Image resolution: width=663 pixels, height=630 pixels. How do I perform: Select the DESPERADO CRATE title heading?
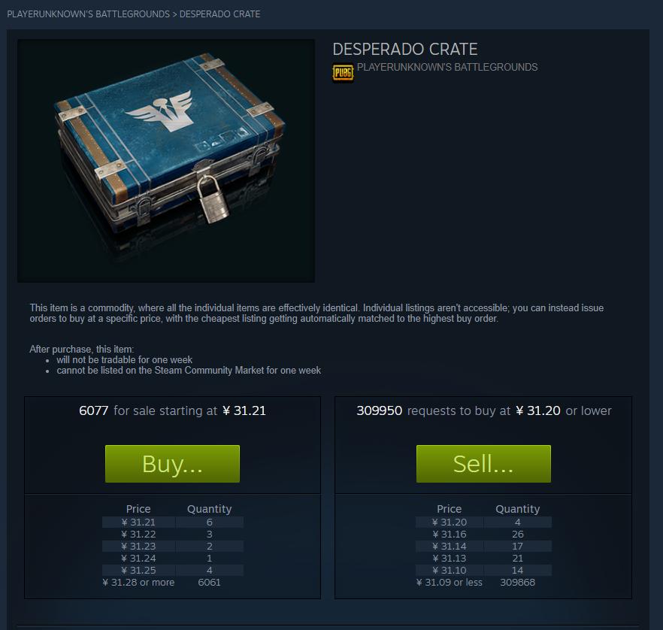coord(405,50)
